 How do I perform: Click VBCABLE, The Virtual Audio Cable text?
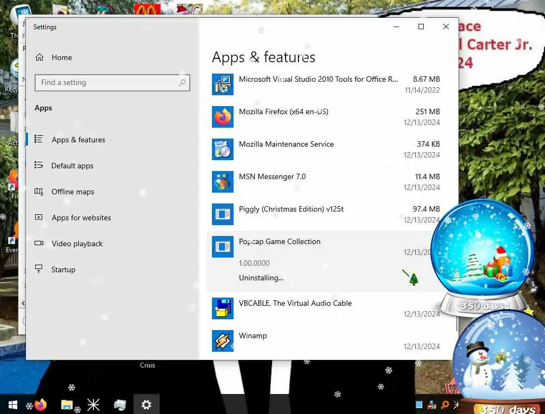coord(295,304)
